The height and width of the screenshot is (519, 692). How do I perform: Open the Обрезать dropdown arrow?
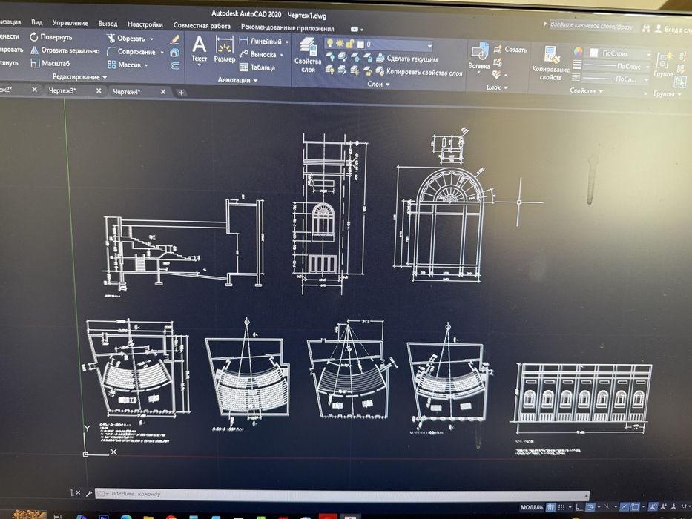tap(152, 39)
